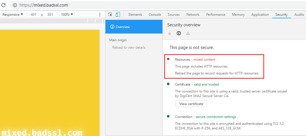The width and height of the screenshot is (306, 136).
Task: Open device toolbar three-dot options menu
Action: click(100, 15)
